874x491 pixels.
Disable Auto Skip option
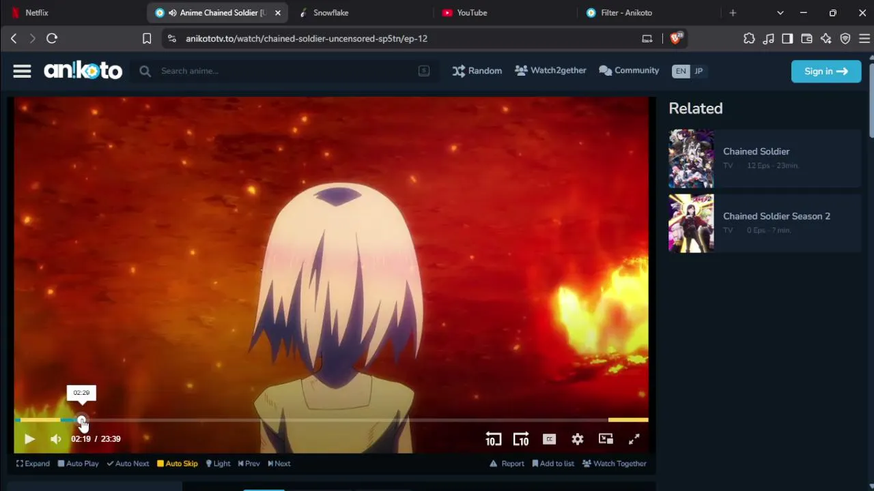click(x=178, y=464)
